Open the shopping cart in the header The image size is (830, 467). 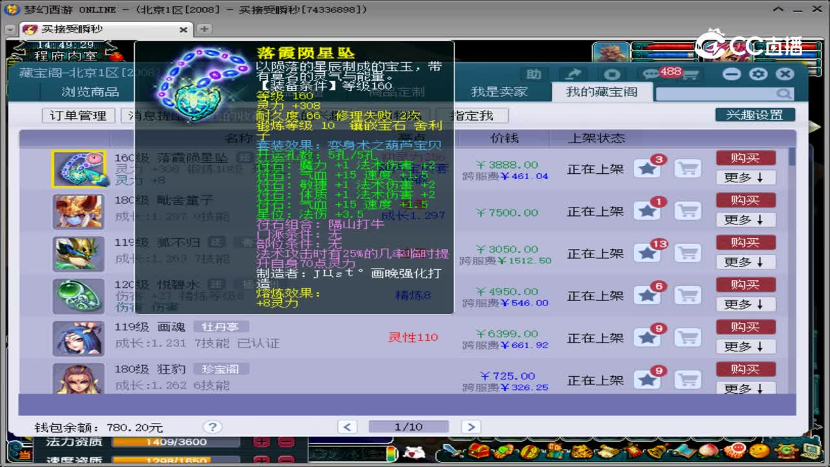click(x=690, y=75)
